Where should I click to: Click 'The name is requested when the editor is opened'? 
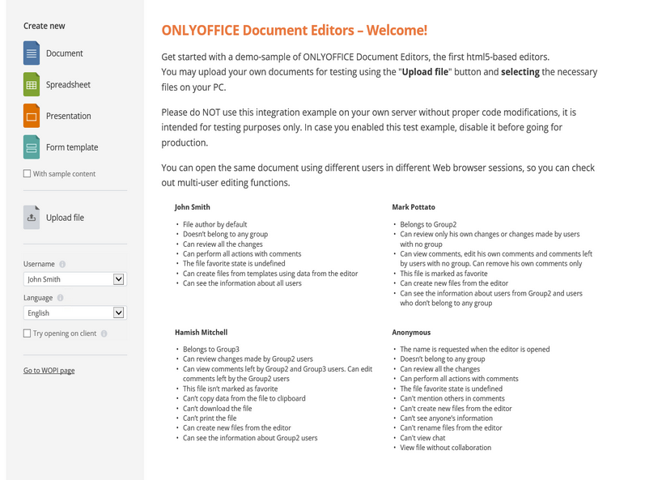pos(475,349)
